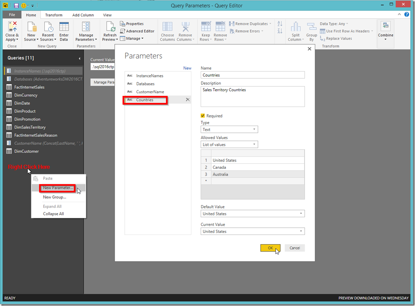
Task: Choose New Parameter... from the context menu
Action: coord(58,188)
